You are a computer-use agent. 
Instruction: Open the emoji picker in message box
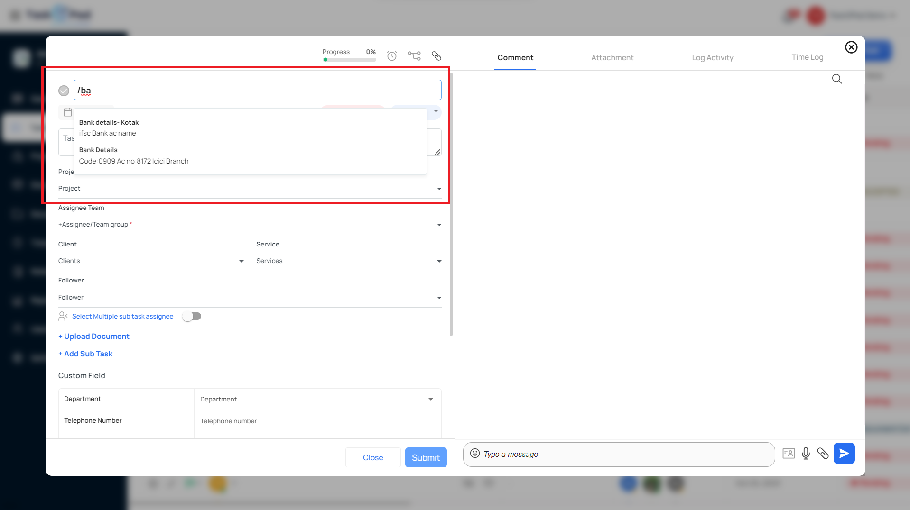point(474,454)
